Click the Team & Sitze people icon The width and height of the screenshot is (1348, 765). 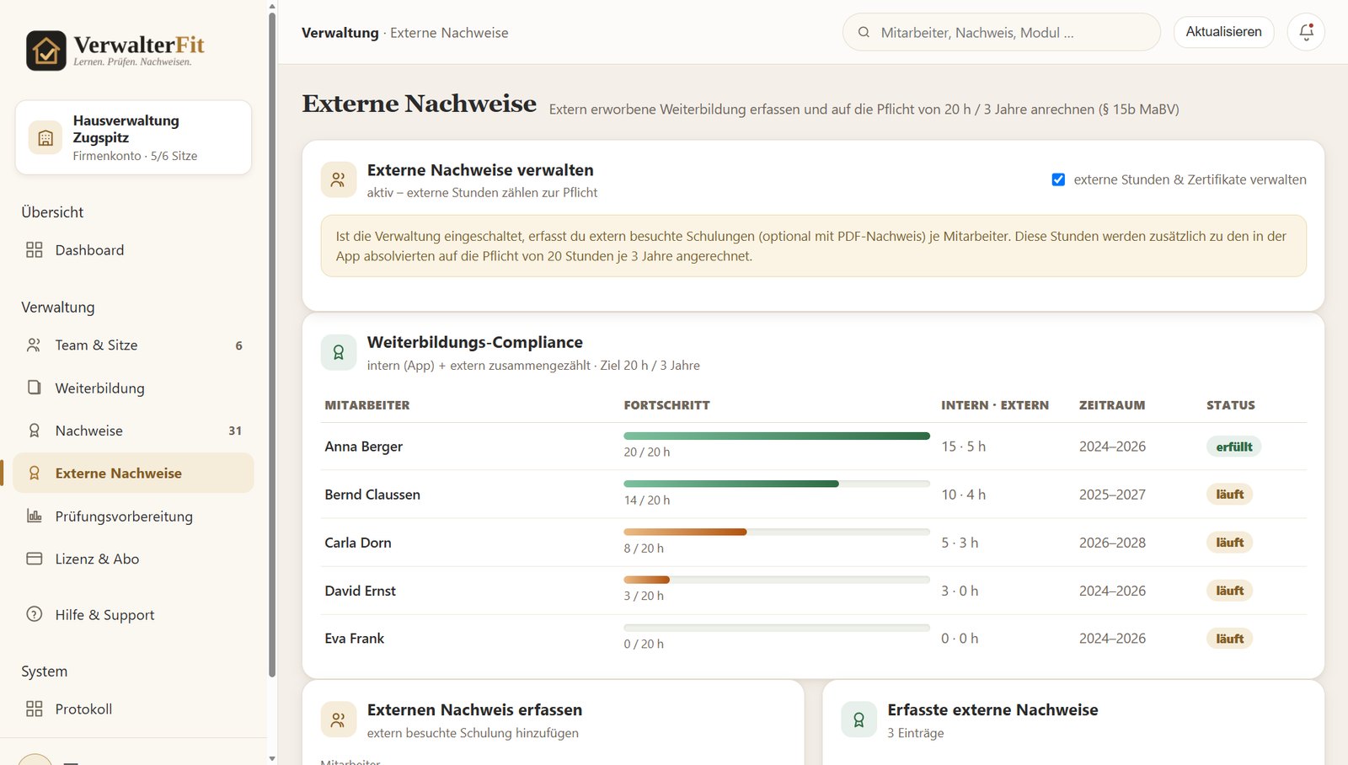34,345
